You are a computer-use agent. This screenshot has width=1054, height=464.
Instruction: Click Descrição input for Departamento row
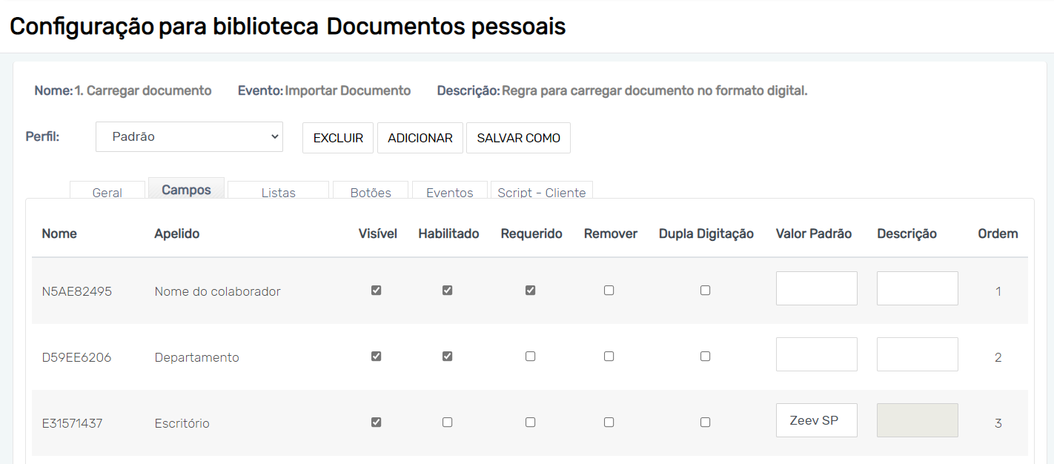coord(917,354)
